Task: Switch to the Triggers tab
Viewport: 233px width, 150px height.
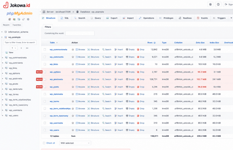Action: (x=219, y=18)
